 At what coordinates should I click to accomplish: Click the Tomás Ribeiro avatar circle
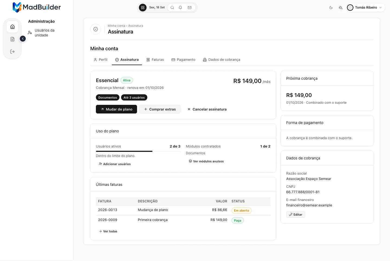click(350, 8)
